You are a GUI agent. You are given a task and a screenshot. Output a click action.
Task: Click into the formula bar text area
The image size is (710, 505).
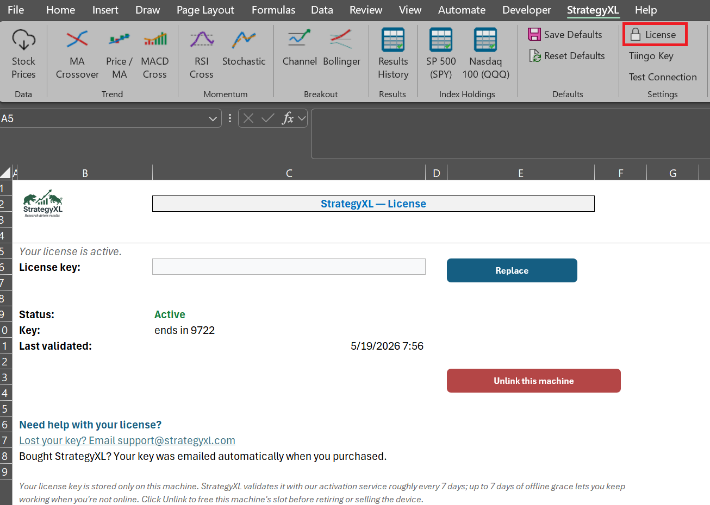pos(510,134)
